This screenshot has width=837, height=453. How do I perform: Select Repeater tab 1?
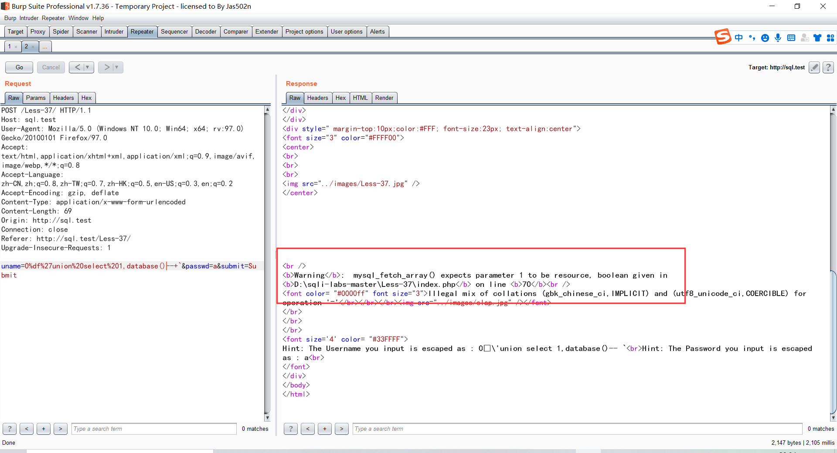tap(10, 47)
